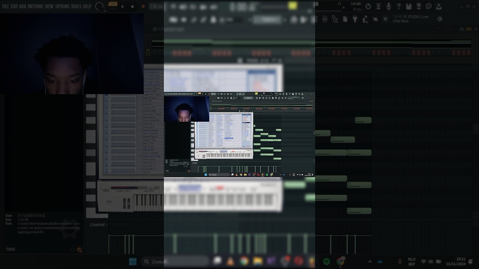The height and width of the screenshot is (269, 479).
Task: Toggle PAT/SONG playback mode
Action: click(113, 6)
